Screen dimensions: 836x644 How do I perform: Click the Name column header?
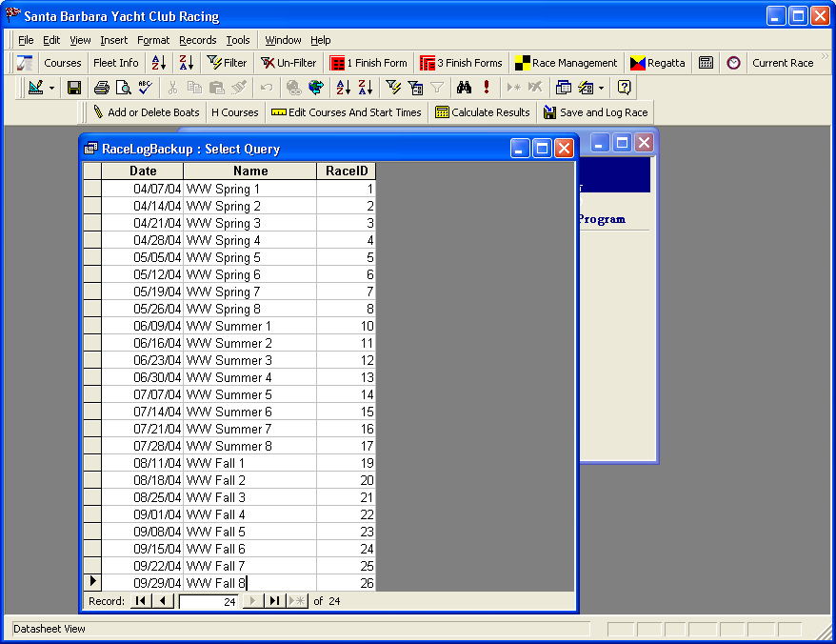point(250,171)
